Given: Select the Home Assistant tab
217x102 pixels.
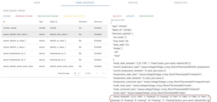Looking at the screenshot, I should click(x=85, y=3).
